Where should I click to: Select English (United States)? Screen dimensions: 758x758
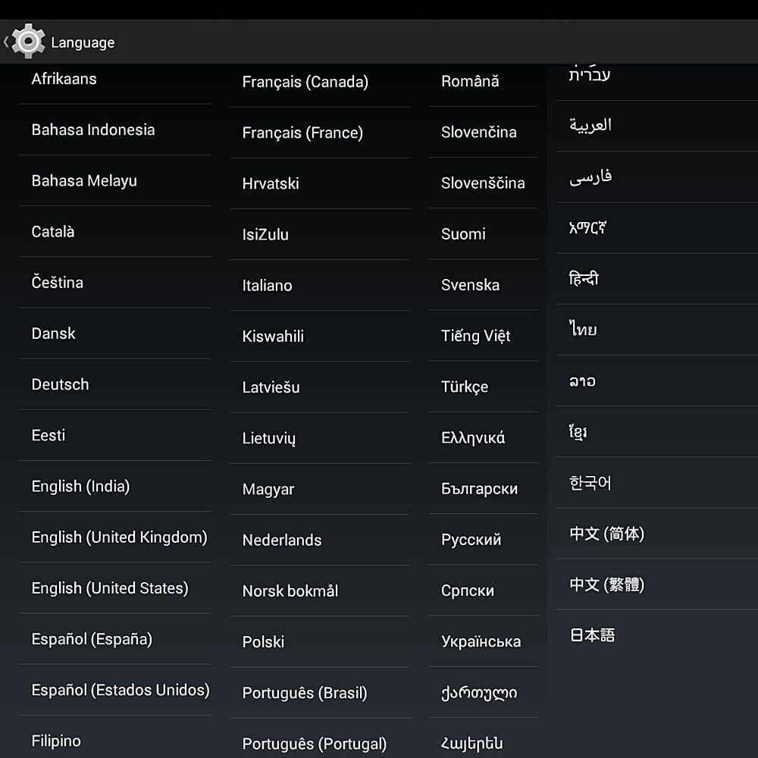pyautogui.click(x=114, y=588)
